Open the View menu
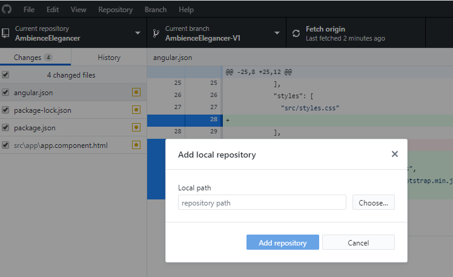 click(78, 10)
